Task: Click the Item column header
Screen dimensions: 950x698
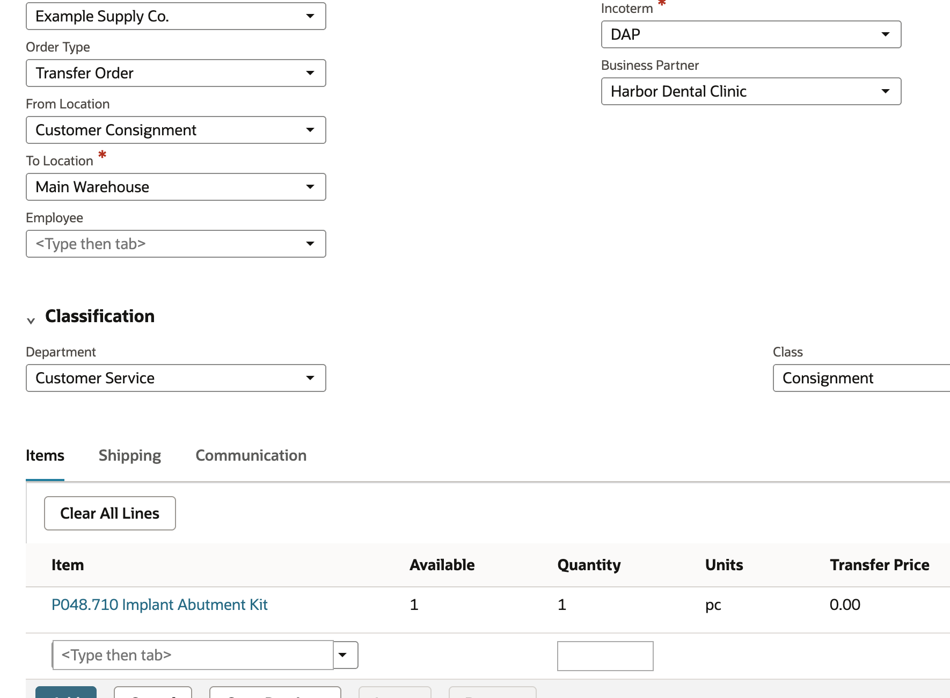Action: point(68,565)
